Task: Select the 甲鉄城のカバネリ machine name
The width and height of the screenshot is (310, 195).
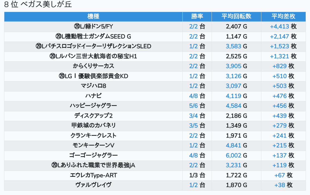Action: coord(93,125)
